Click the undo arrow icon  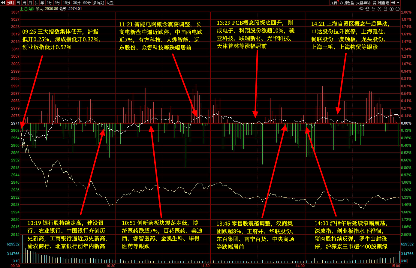point(373,9)
